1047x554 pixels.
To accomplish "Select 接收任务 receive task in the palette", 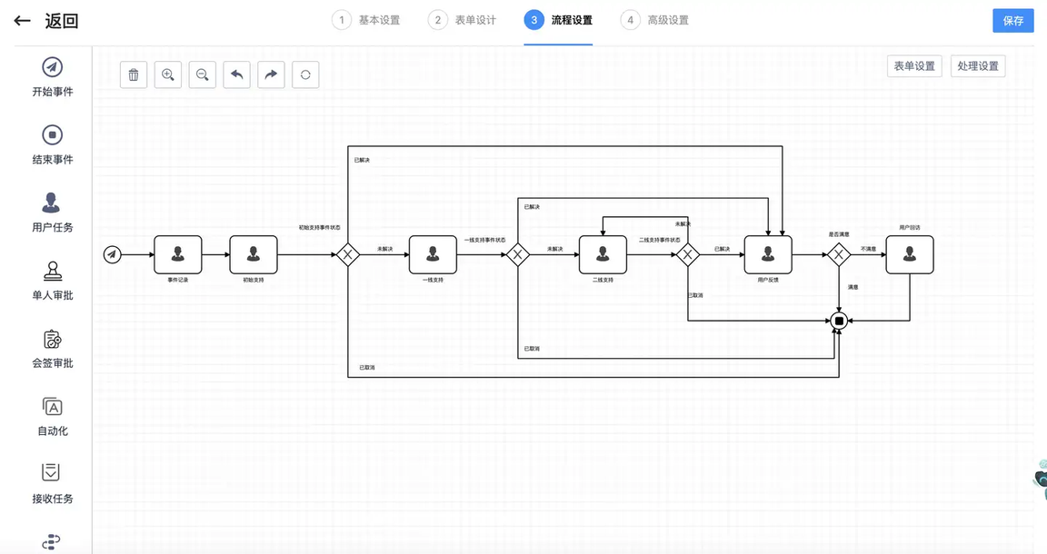I will pos(53,484).
